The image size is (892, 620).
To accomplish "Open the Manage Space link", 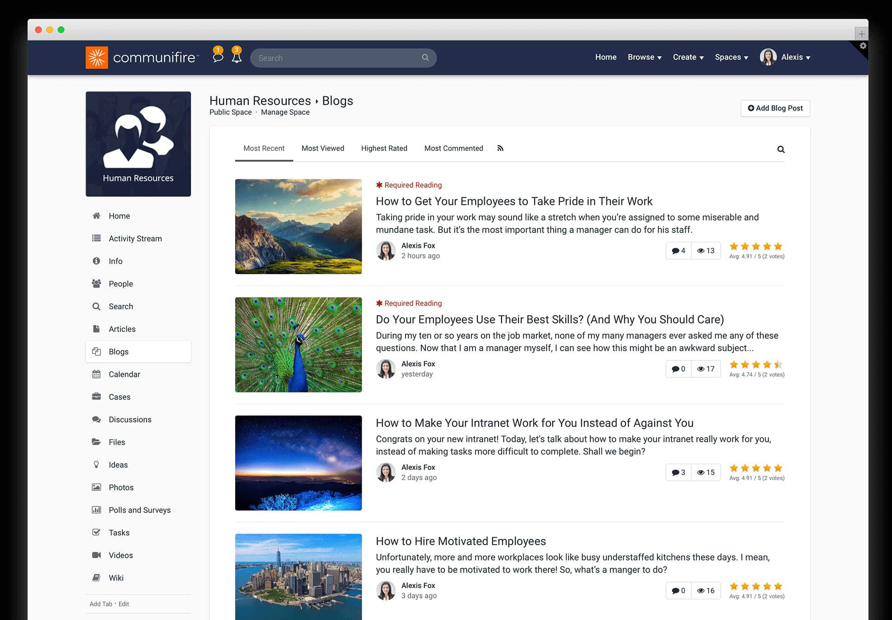I will point(285,112).
